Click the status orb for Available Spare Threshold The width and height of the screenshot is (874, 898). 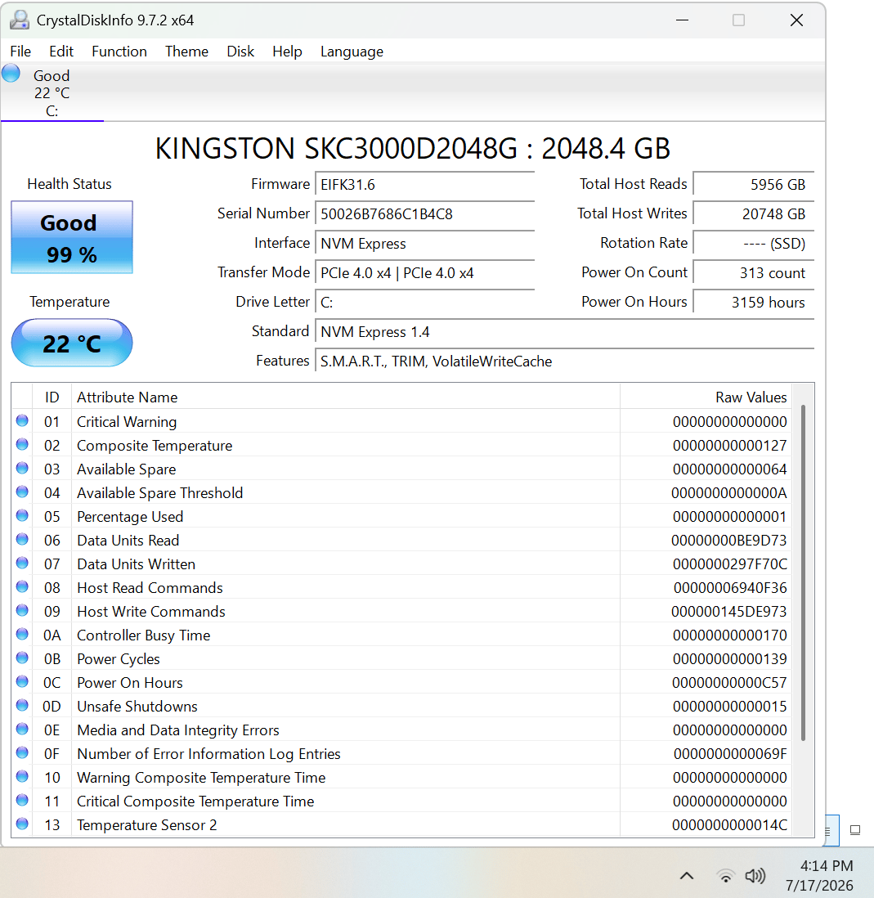pyautogui.click(x=22, y=492)
